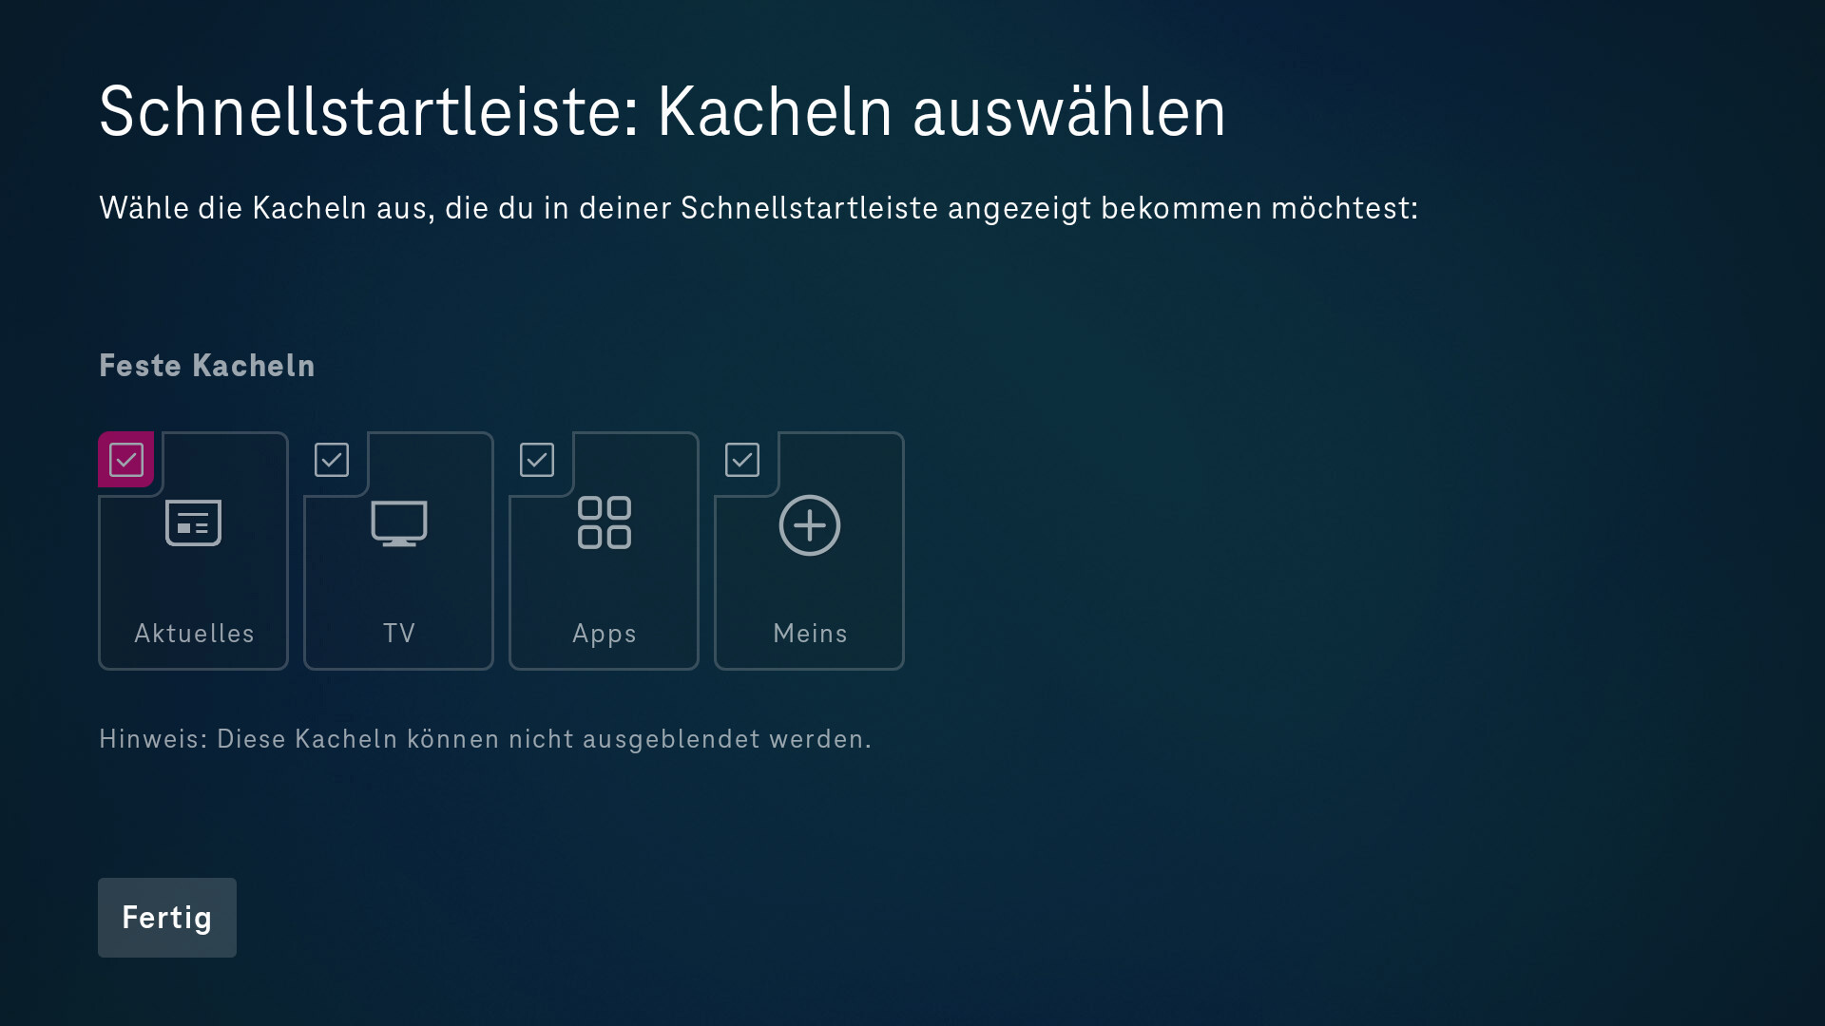Click the word Hinweis in the note
Viewport: 1825px width, 1026px height.
pyautogui.click(x=152, y=739)
